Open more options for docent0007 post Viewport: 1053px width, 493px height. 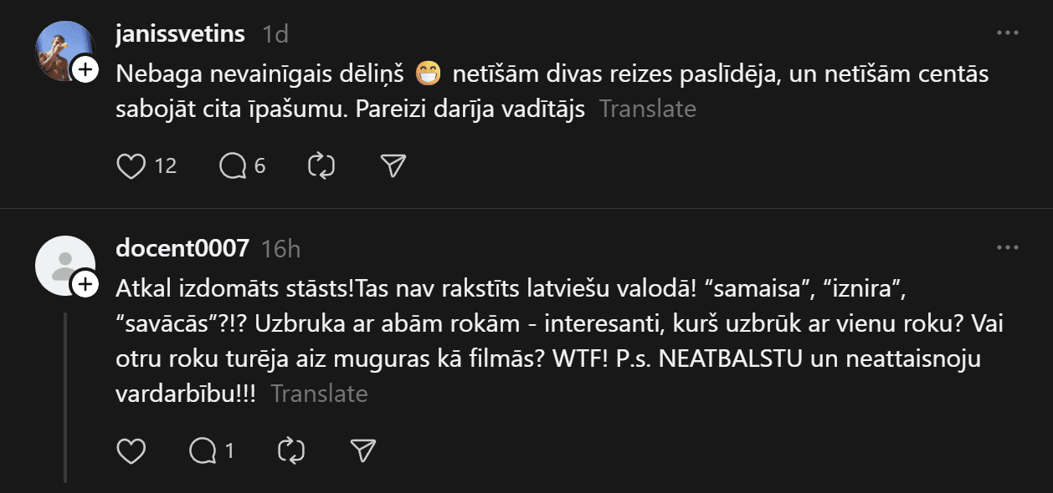coord(1007,248)
